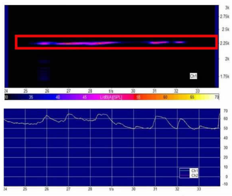Click the 2.25k frequency axis label
This screenshot has width=232, height=196.
point(225,43)
